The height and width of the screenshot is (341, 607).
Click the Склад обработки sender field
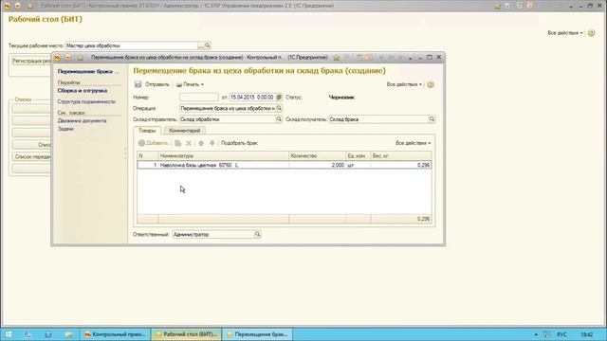point(228,119)
